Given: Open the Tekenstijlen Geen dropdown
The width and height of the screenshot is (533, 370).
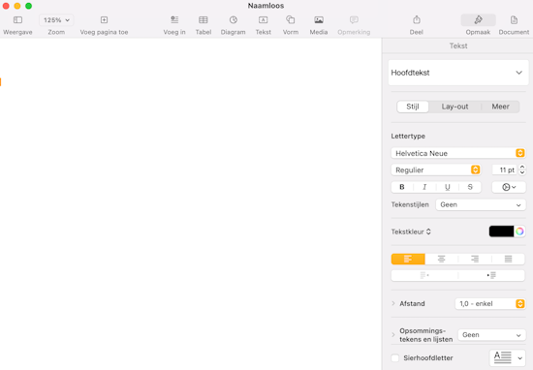Looking at the screenshot, I should [x=481, y=205].
